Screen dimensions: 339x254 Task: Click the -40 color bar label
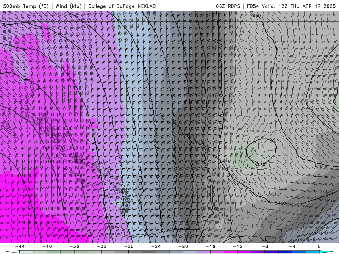pyautogui.click(x=47, y=246)
